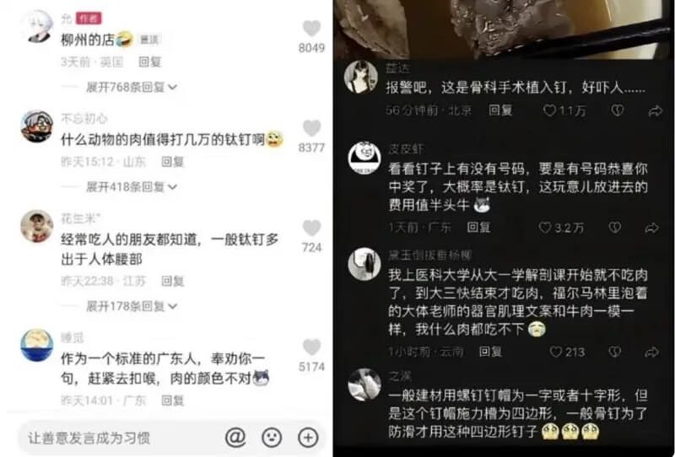Expand the 418 replies chevron

[x=173, y=187]
